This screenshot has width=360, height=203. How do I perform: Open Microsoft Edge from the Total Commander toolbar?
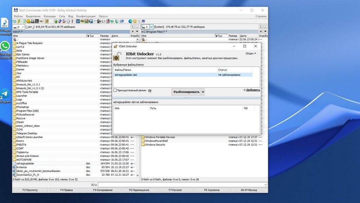[130, 21]
